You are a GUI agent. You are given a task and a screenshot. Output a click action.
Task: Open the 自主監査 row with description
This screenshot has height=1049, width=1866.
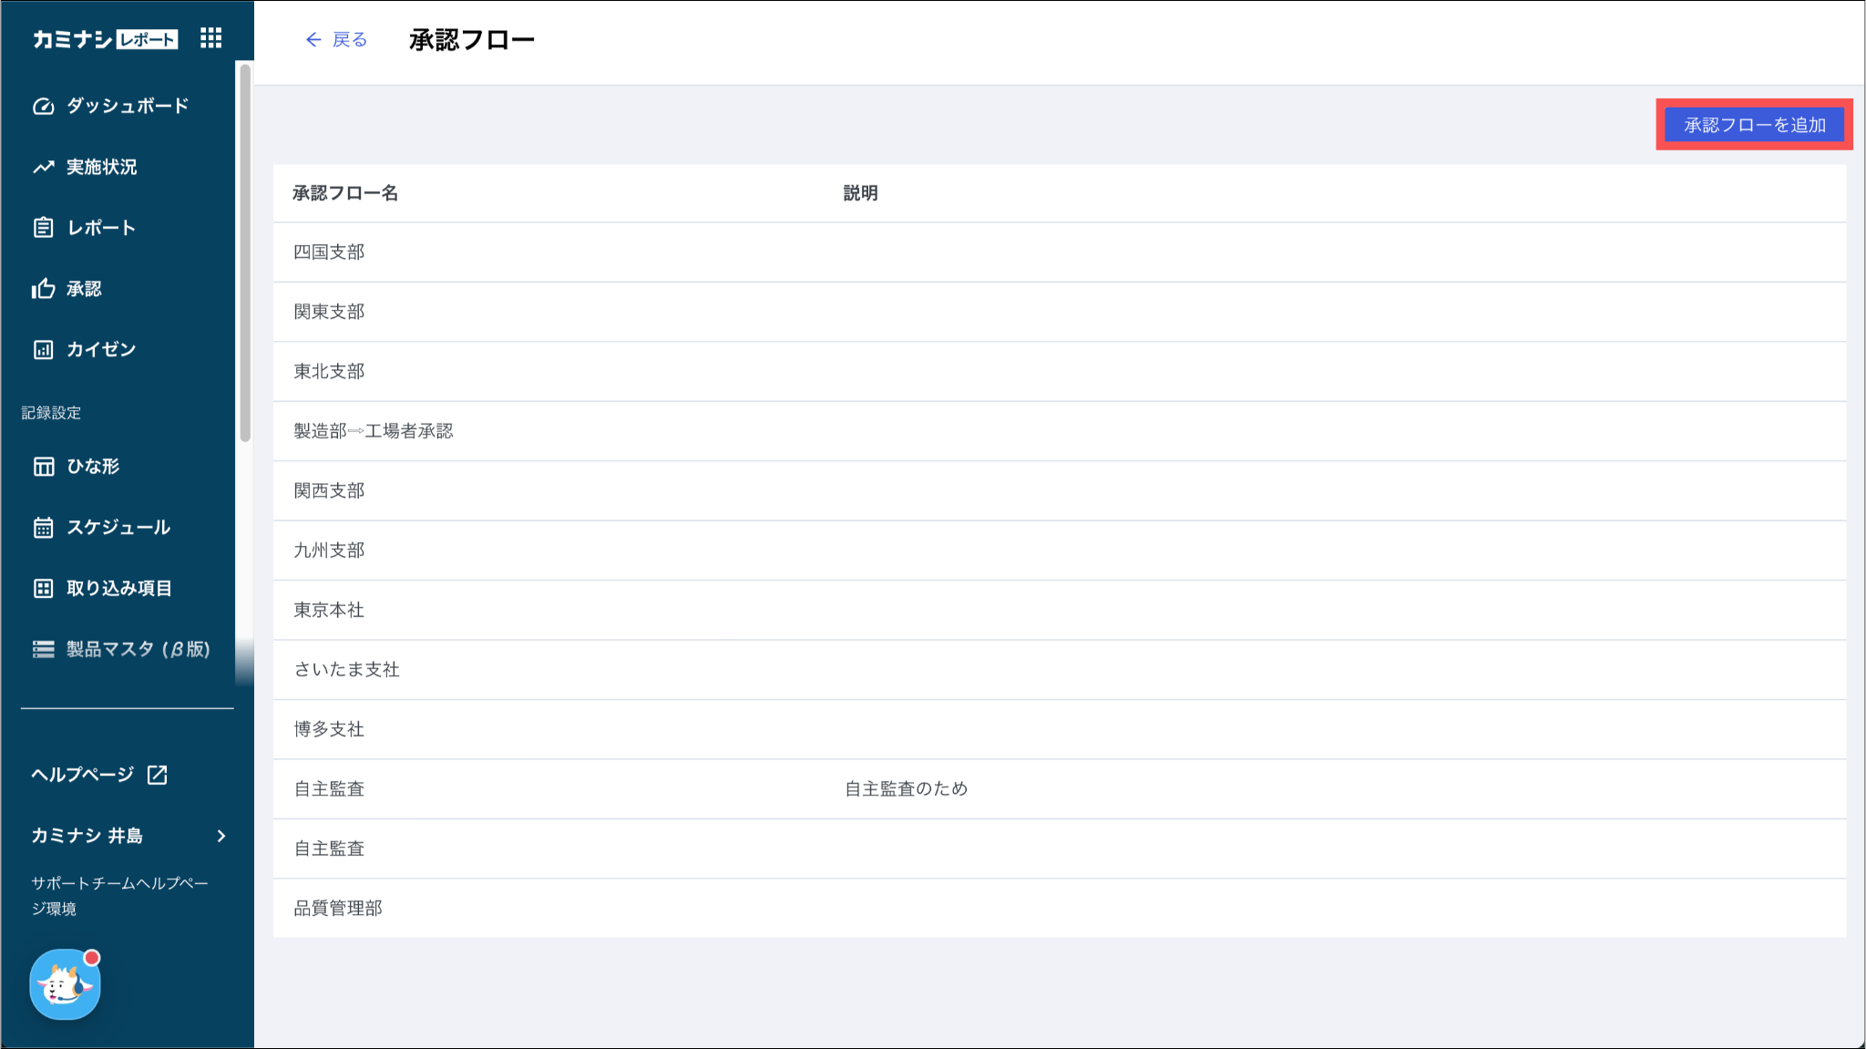(x=329, y=789)
